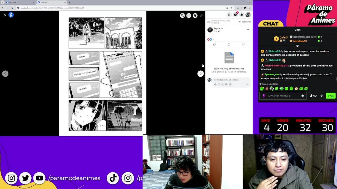Image resolution: width=337 pixels, height=189 pixels.
Task: Open browser extensions puzzle icon
Action: click(x=238, y=8)
